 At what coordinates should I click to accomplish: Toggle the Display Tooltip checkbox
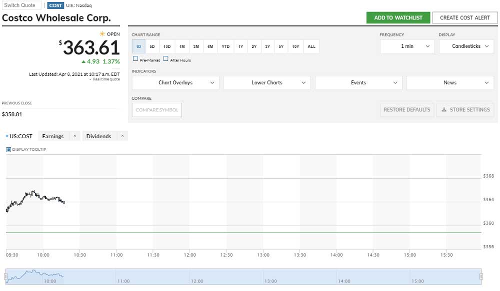(8, 149)
